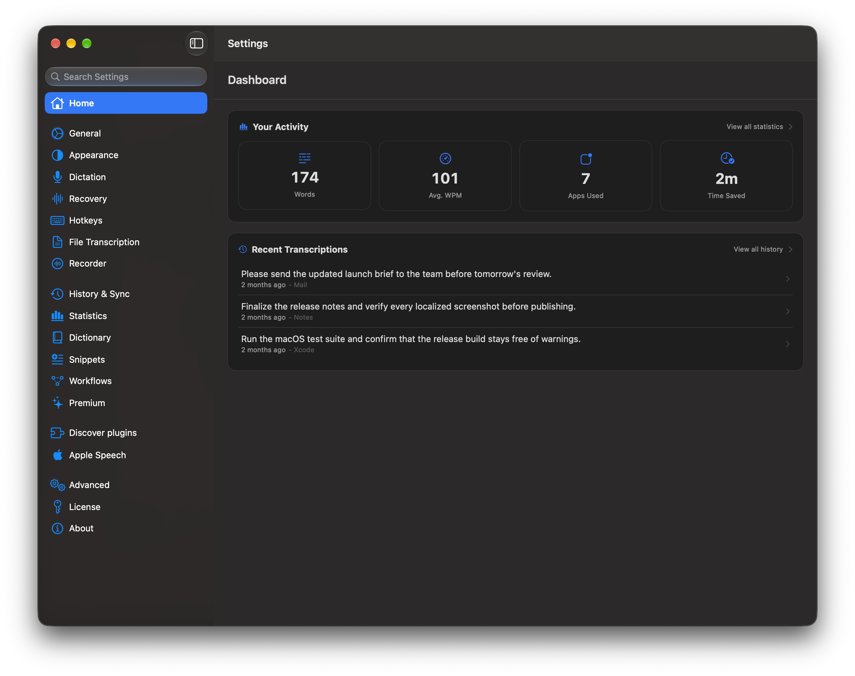Click the Recorder circular waveform icon
Viewport: 855px width, 676px height.
pyautogui.click(x=57, y=263)
